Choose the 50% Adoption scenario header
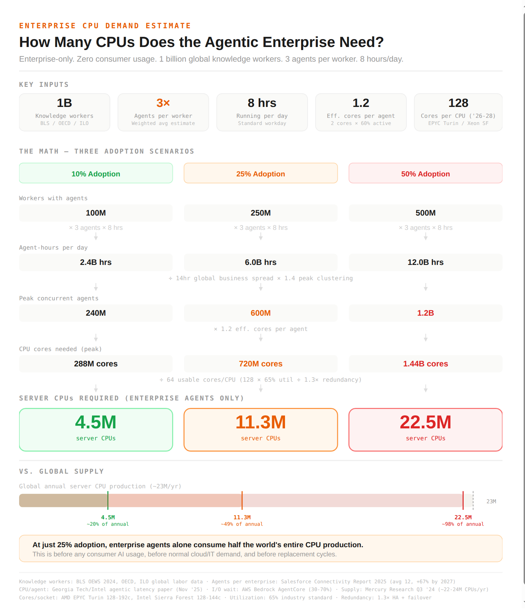The width and height of the screenshot is (525, 616). point(425,173)
